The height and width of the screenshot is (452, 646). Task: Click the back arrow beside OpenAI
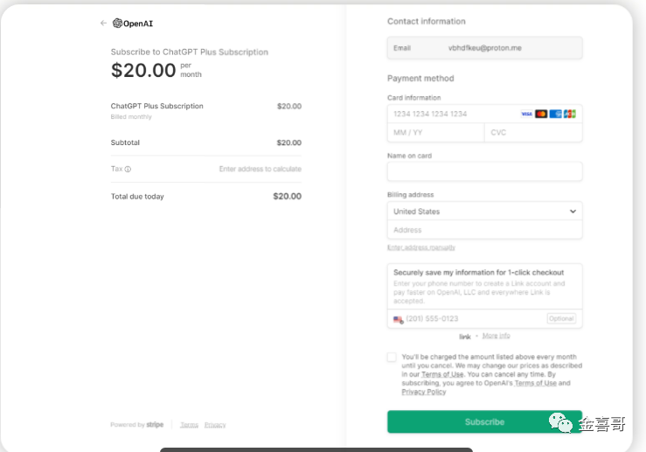[103, 24]
